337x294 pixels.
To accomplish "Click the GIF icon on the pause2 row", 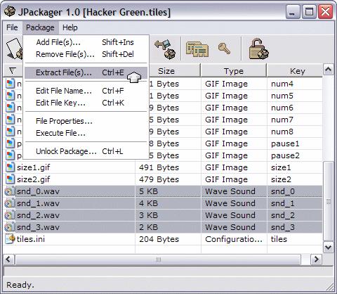I will point(10,155).
